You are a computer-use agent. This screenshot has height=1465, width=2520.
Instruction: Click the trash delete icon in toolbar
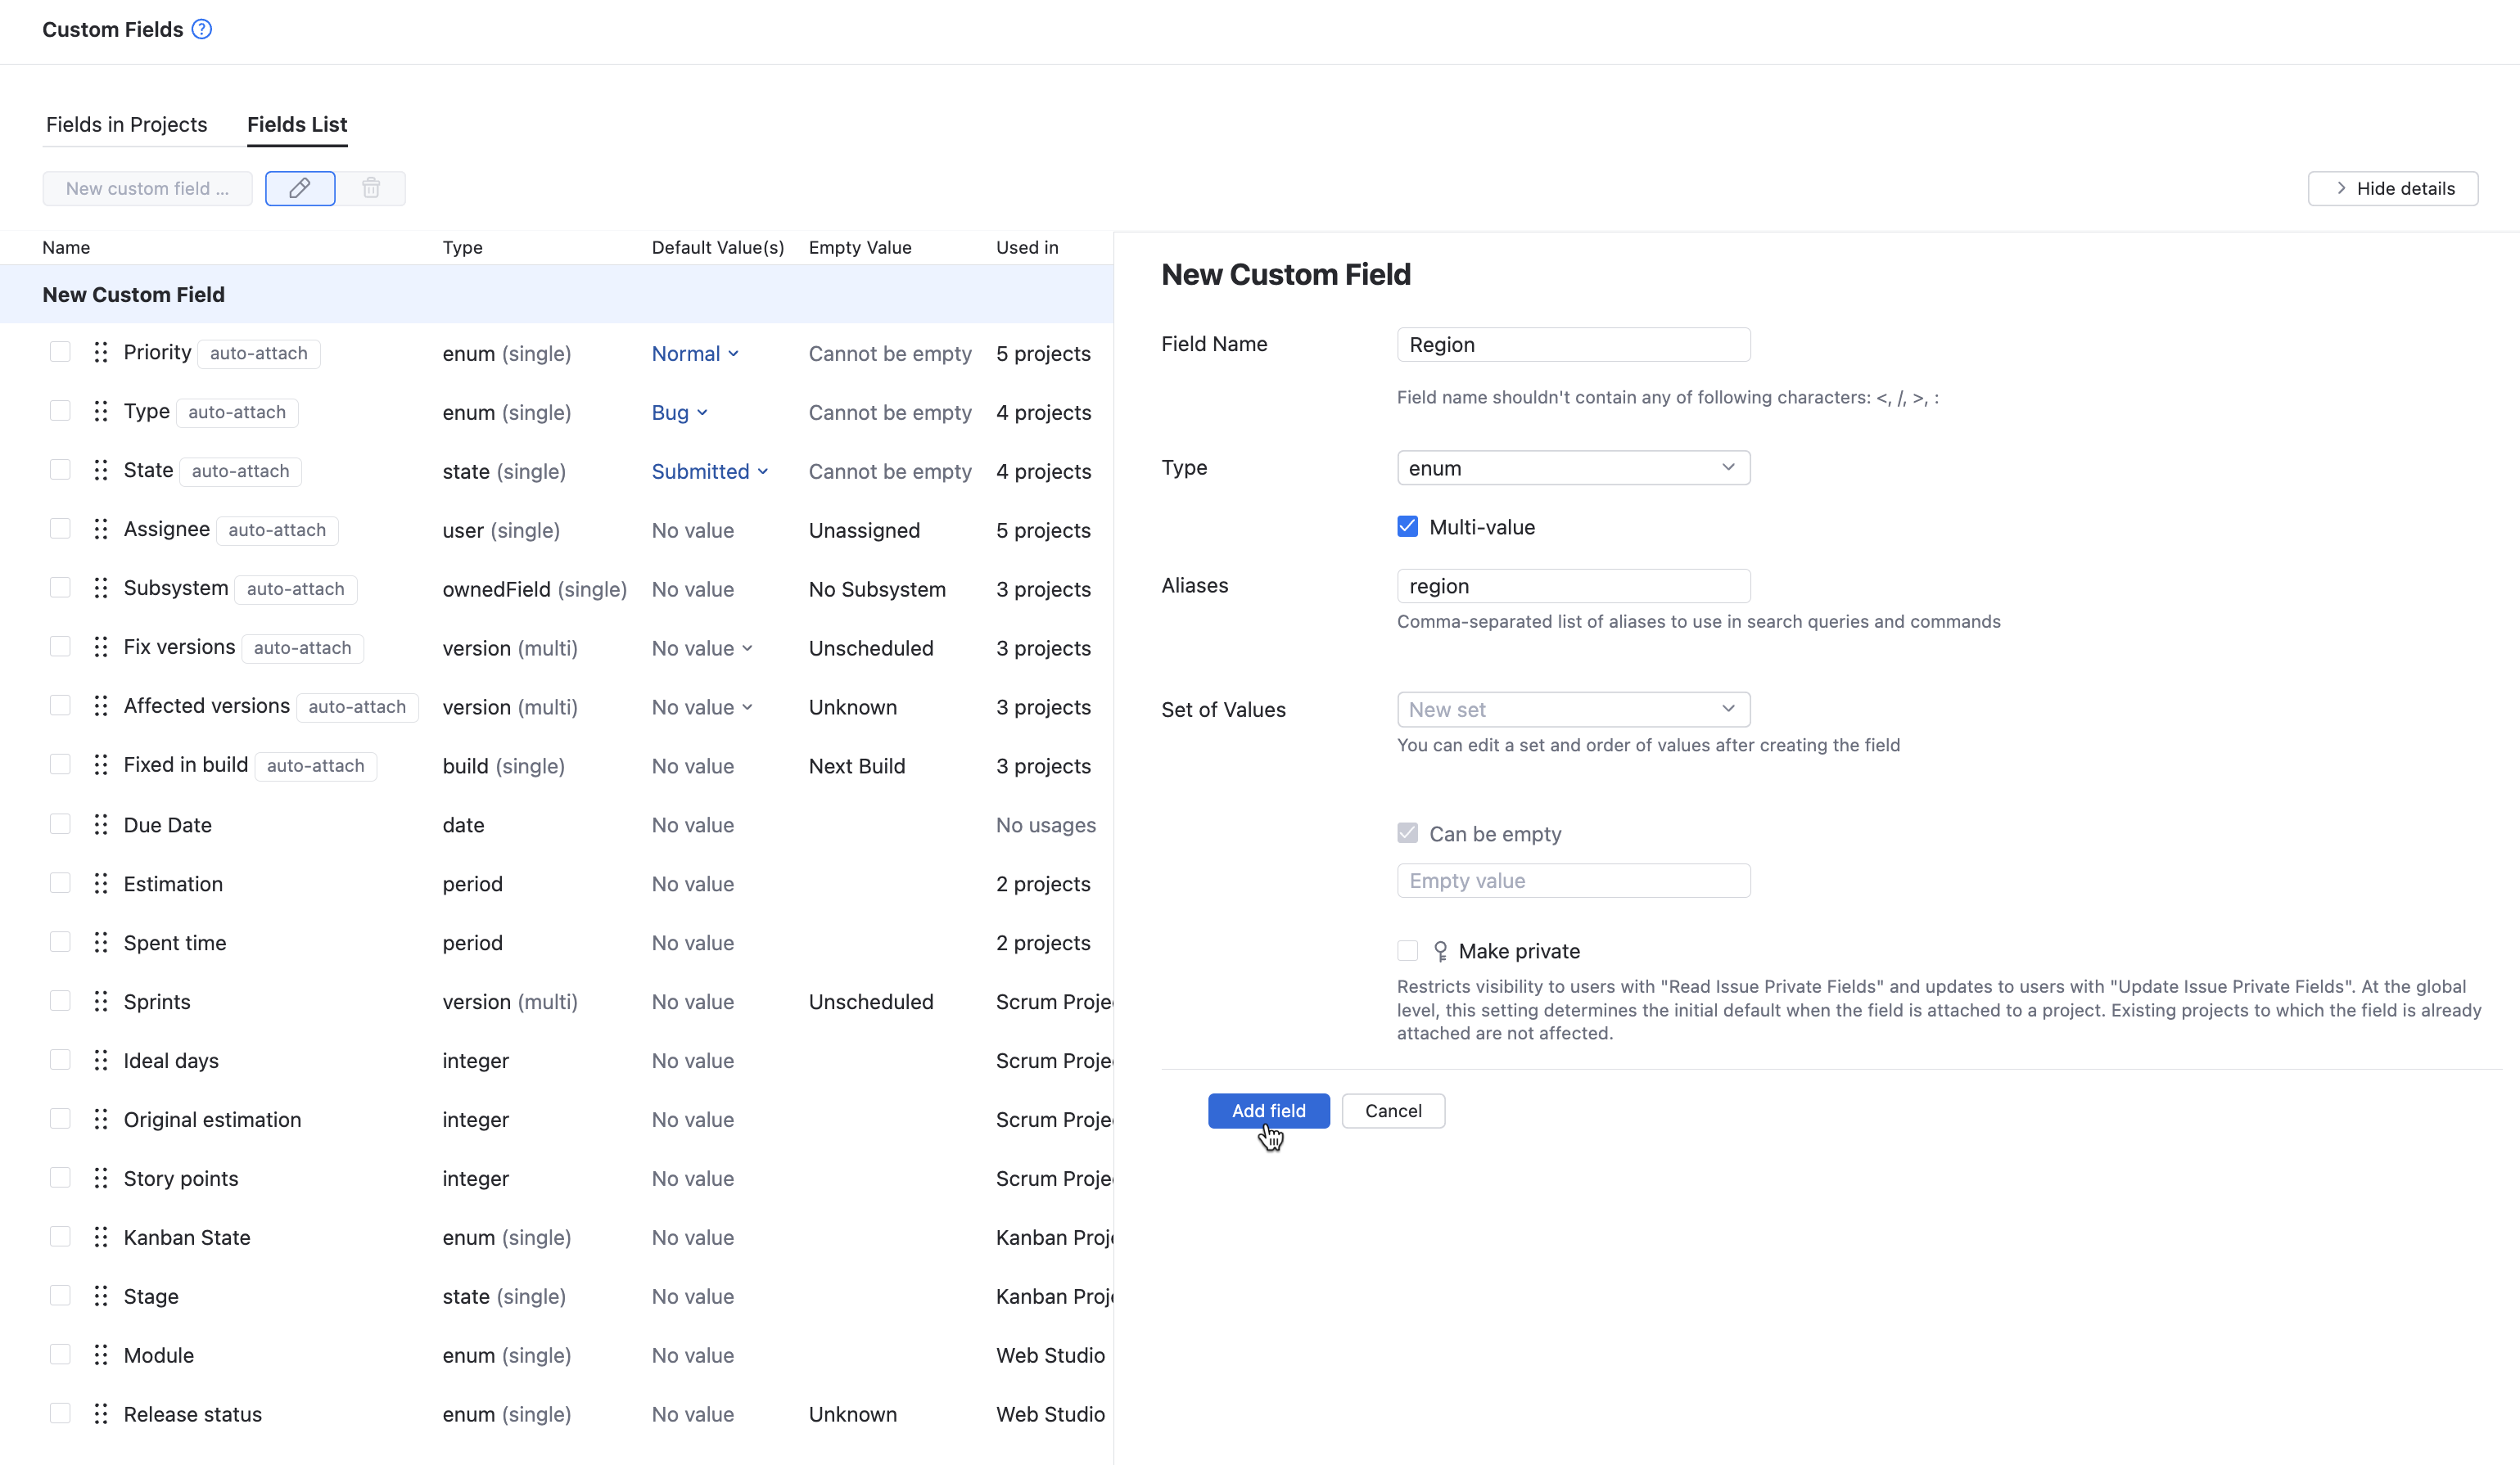371,188
